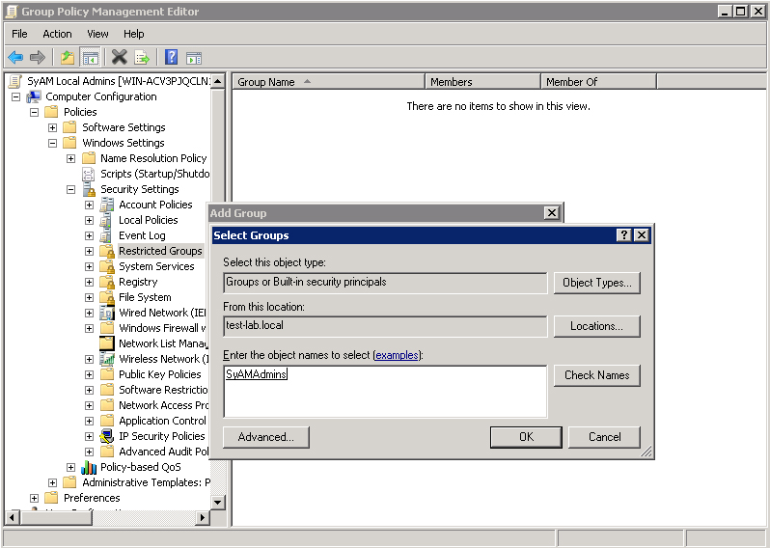
Task: Click the Object Types button
Action: click(596, 283)
